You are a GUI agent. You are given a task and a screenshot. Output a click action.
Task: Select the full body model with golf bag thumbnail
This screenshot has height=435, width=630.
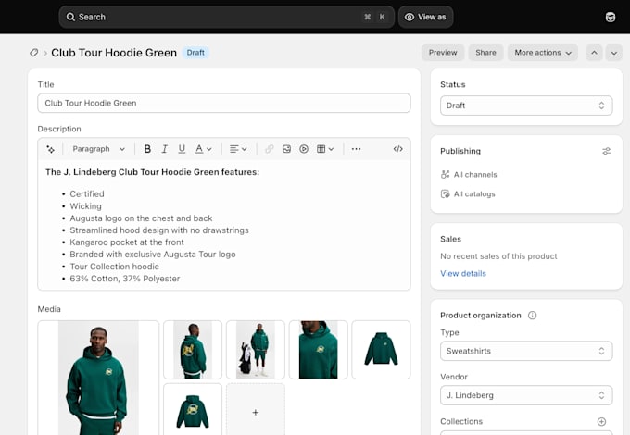click(x=256, y=350)
